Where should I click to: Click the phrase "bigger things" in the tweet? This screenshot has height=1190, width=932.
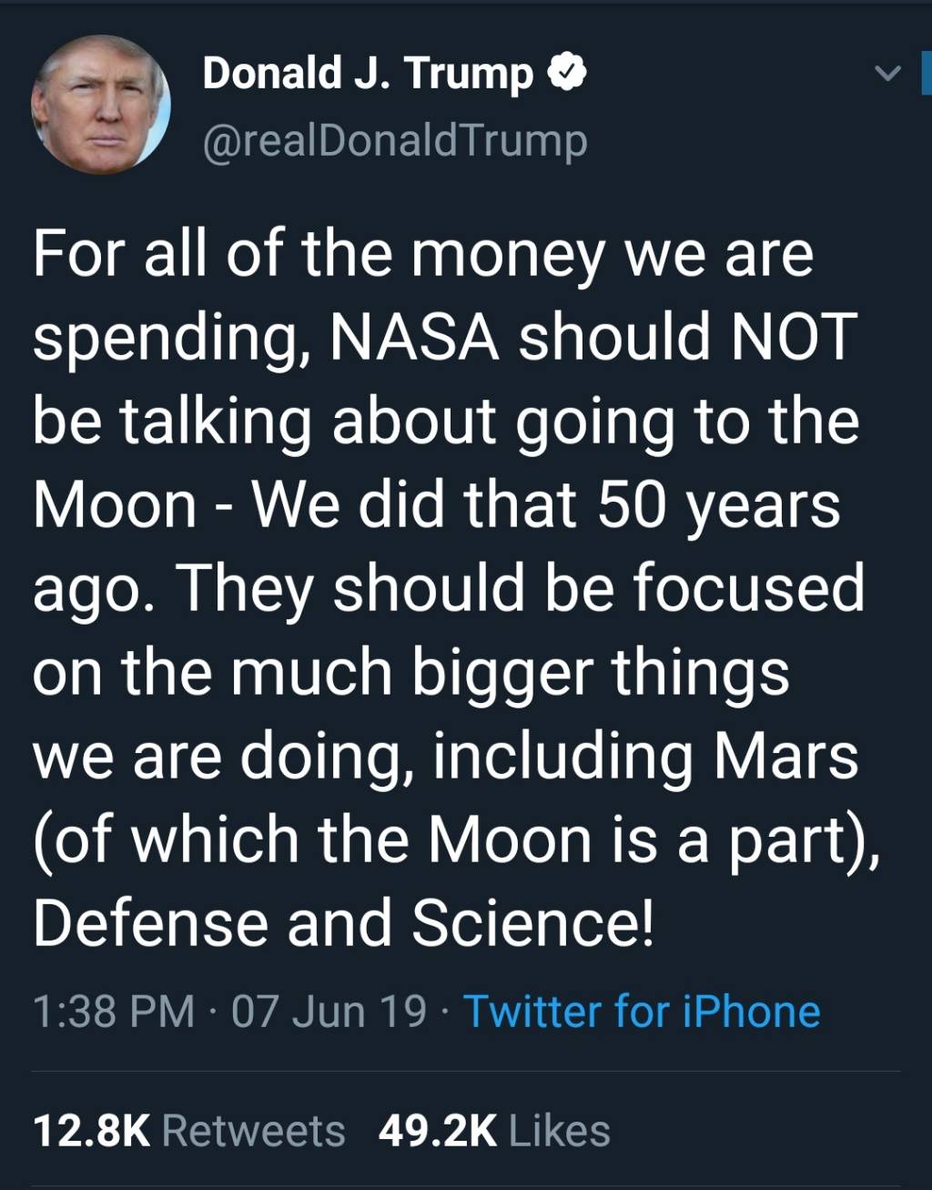(x=600, y=673)
